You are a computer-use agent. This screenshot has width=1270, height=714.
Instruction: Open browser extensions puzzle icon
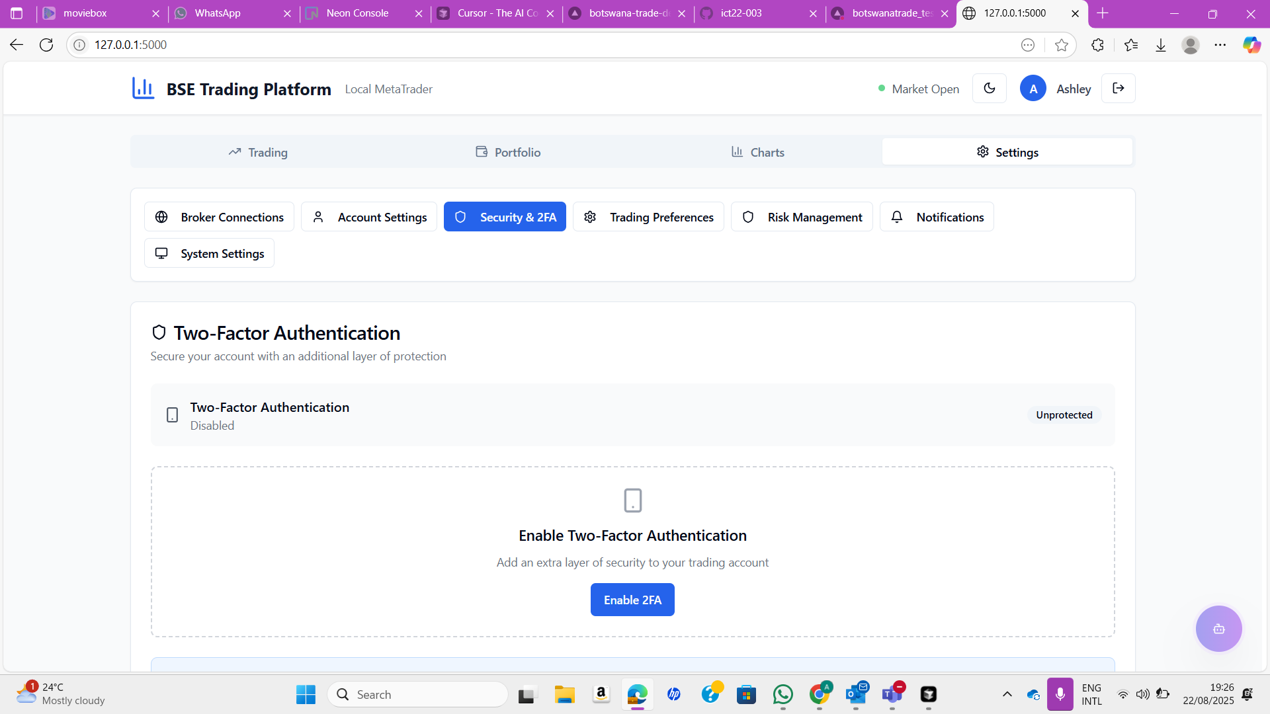pos(1097,45)
